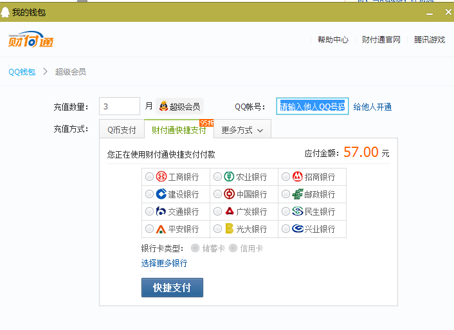The image size is (454, 330).
Task: Click the 快捷支付 button
Action: click(x=172, y=288)
